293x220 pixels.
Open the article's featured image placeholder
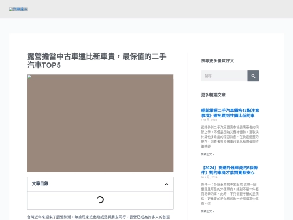[100, 123]
